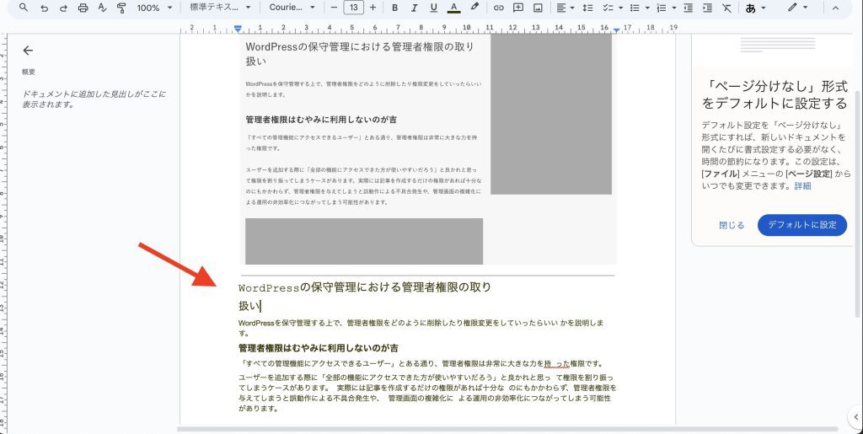Print the document
The height and width of the screenshot is (434, 863).
[x=83, y=8]
